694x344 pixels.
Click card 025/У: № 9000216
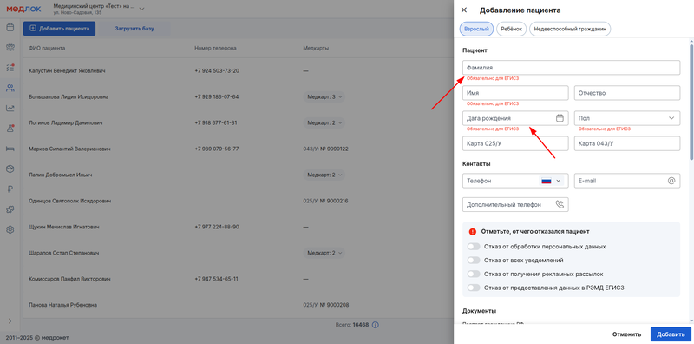coord(325,201)
